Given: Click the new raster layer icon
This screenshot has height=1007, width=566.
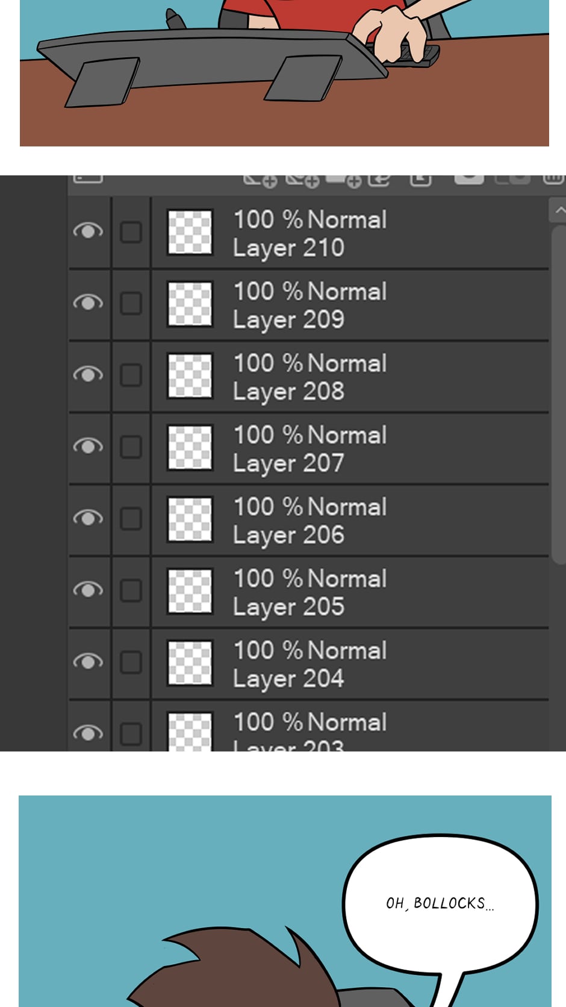Looking at the screenshot, I should (x=261, y=180).
